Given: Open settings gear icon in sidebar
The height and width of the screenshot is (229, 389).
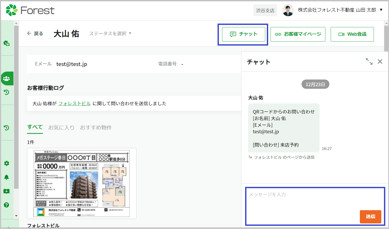Looking at the screenshot, I should point(7,163).
